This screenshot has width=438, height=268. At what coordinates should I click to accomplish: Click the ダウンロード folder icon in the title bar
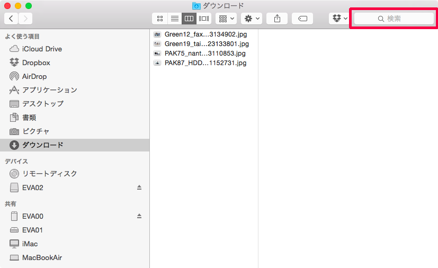(196, 6)
